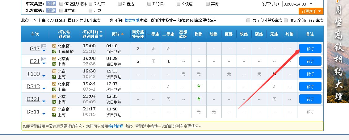The width and height of the screenshot is (349, 140).
Task: Sort by duration using 历时 arrow
Action: pos(122,34)
